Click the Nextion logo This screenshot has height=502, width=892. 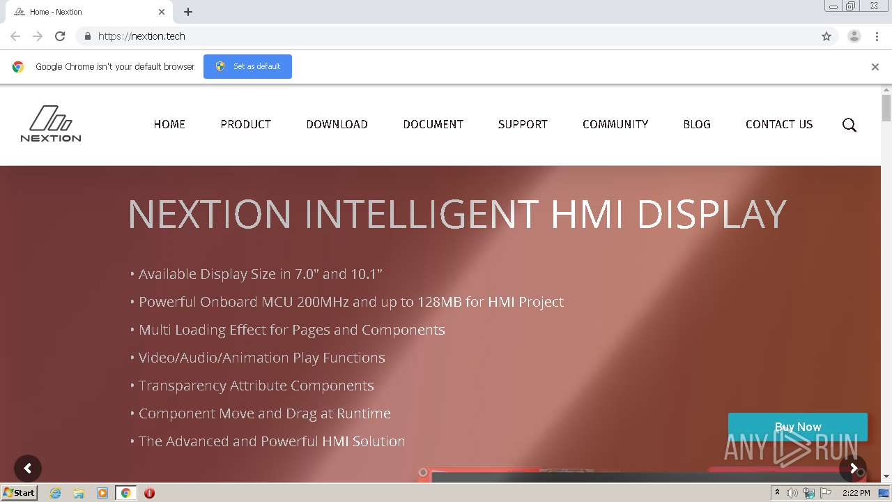point(51,124)
